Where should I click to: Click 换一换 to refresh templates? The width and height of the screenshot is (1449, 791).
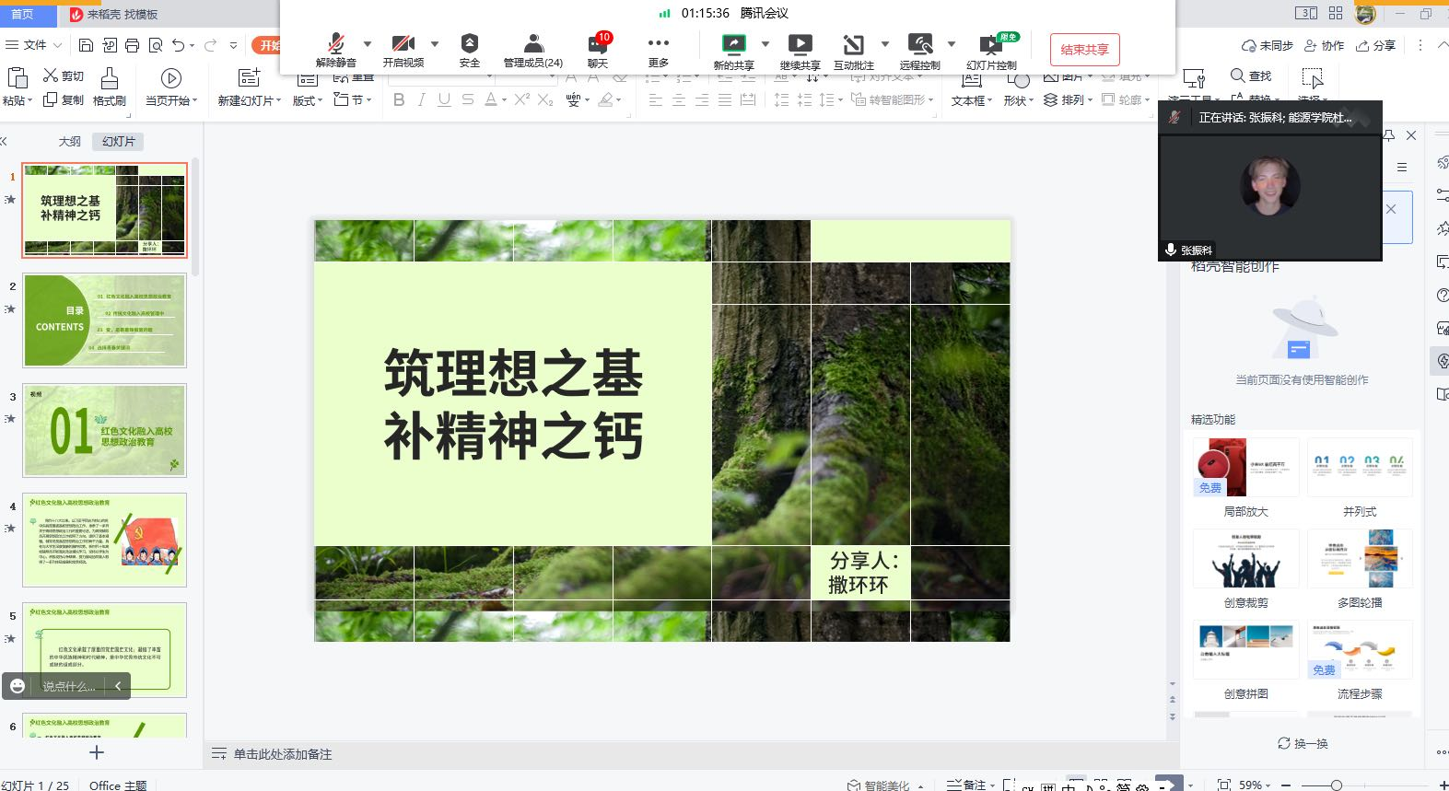(1303, 743)
